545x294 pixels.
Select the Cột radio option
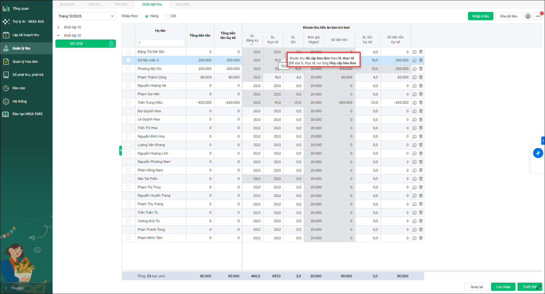pos(167,16)
